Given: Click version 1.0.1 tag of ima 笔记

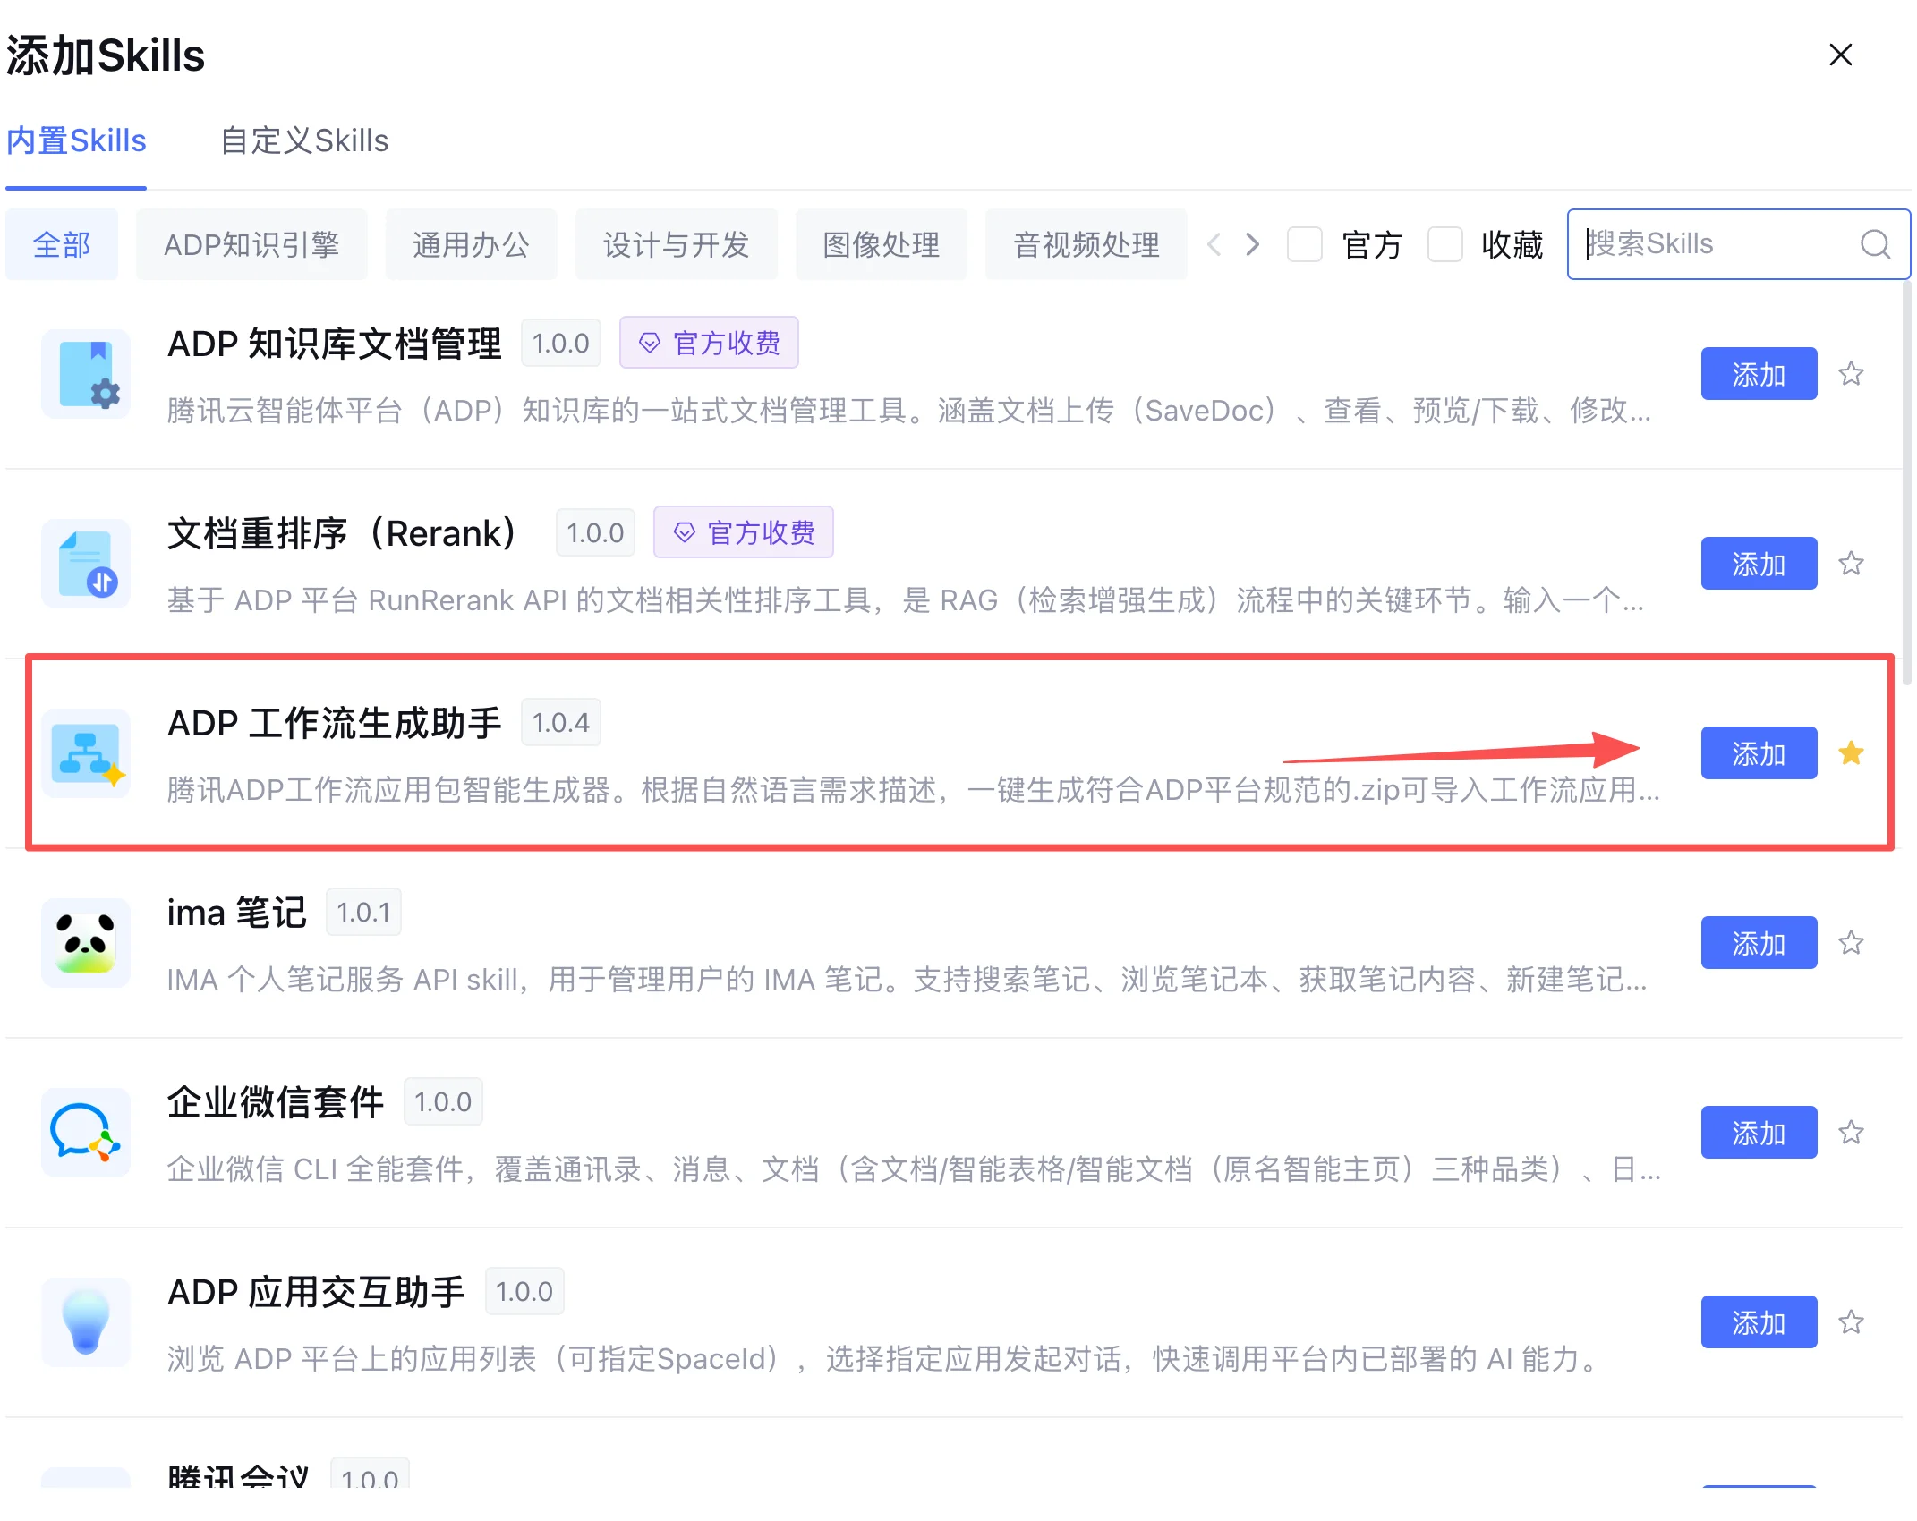Looking at the screenshot, I should click(x=363, y=912).
